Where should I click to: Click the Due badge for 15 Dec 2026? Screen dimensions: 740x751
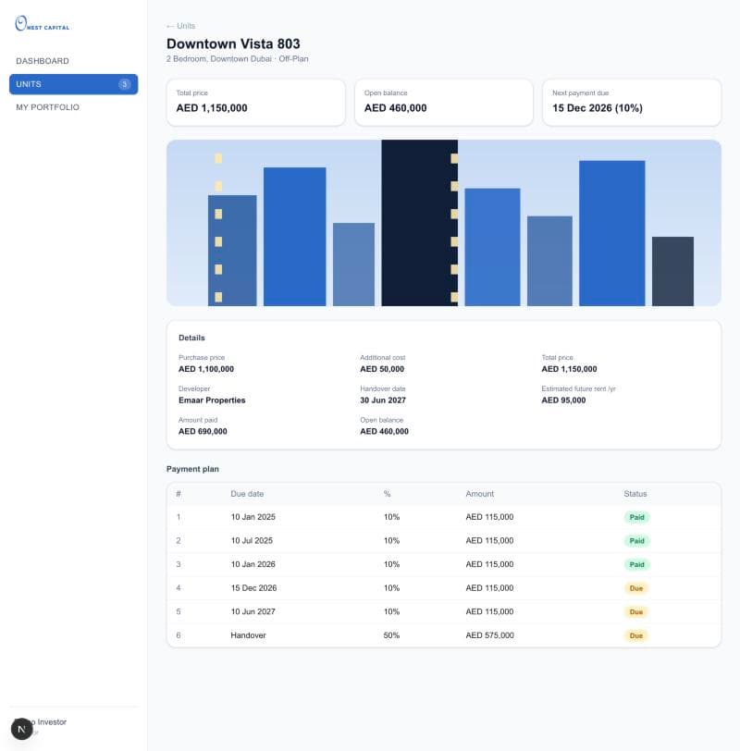tap(636, 588)
